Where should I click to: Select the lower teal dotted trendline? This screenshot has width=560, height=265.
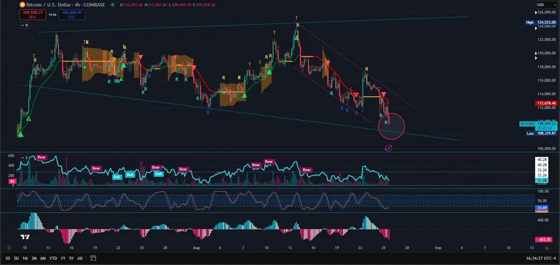tap(243, 112)
